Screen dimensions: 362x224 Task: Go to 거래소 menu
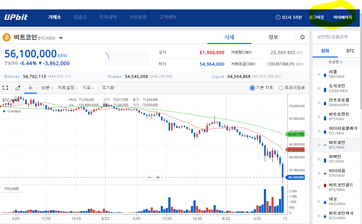(54, 17)
